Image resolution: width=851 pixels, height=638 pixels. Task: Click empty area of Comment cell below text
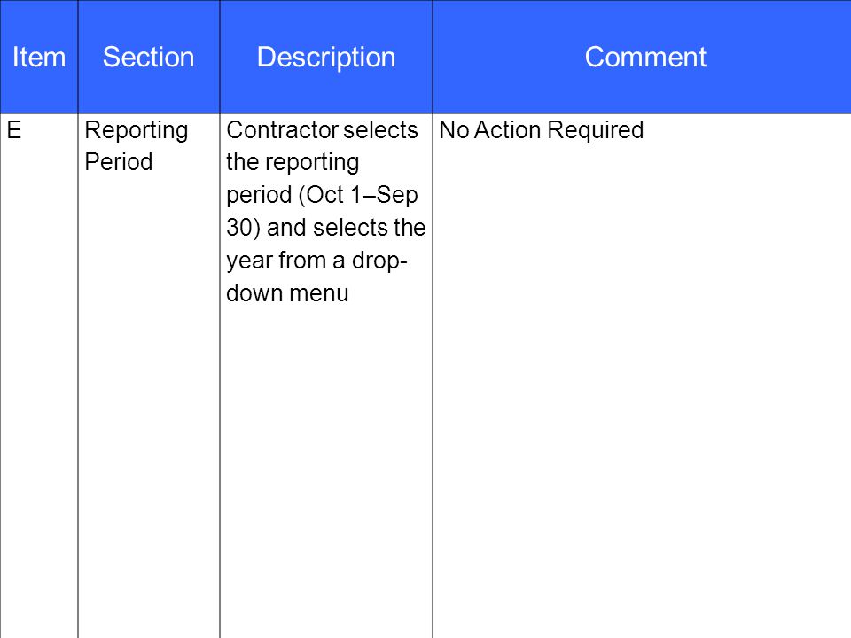coord(642,391)
